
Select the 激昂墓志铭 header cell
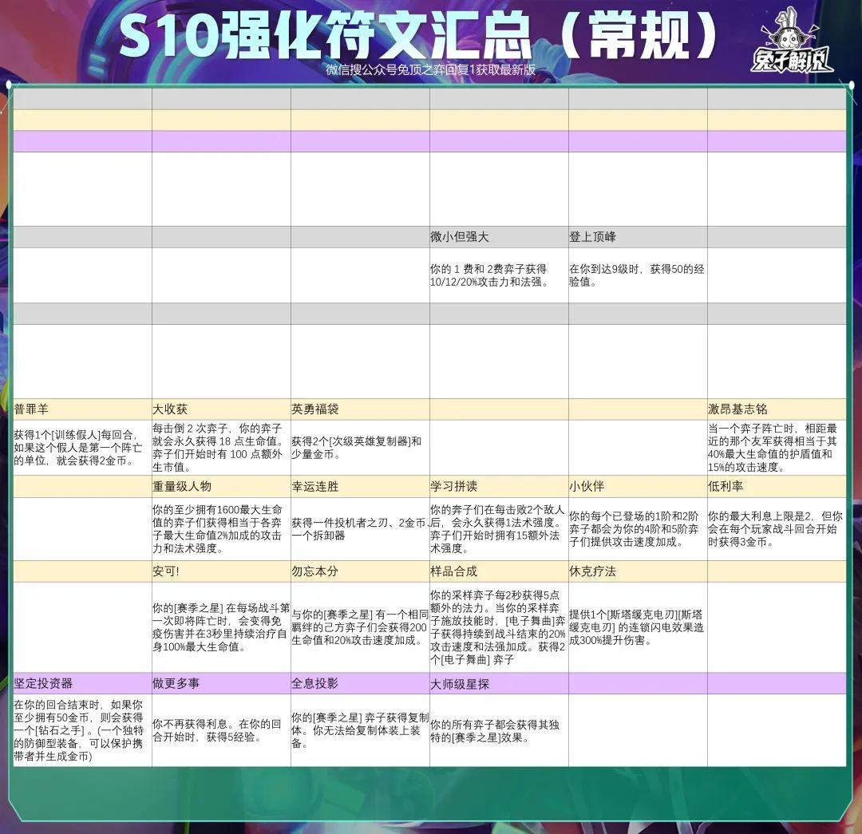777,409
